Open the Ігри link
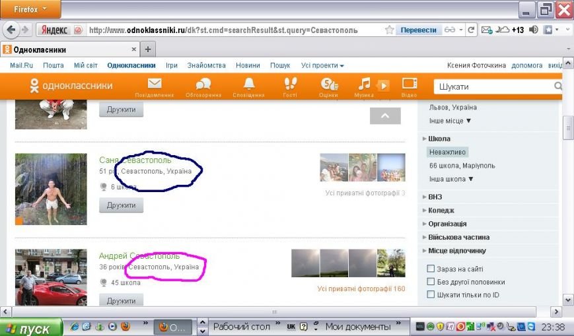Viewport: 574px width, 336px height. point(172,65)
